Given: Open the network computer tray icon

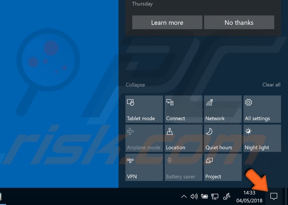Looking at the screenshot, I should 214,197.
